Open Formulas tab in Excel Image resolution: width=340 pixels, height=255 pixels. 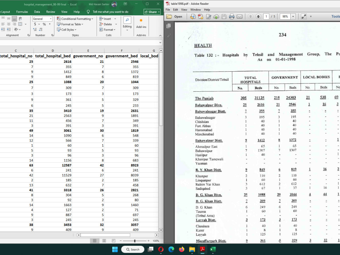click(22, 12)
